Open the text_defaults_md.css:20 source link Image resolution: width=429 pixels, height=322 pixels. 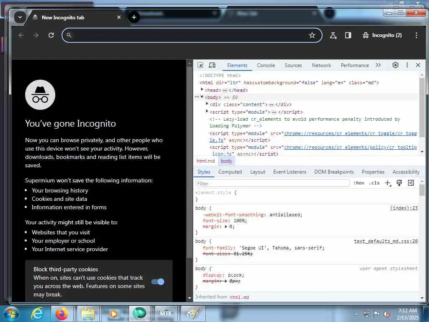coord(386,241)
